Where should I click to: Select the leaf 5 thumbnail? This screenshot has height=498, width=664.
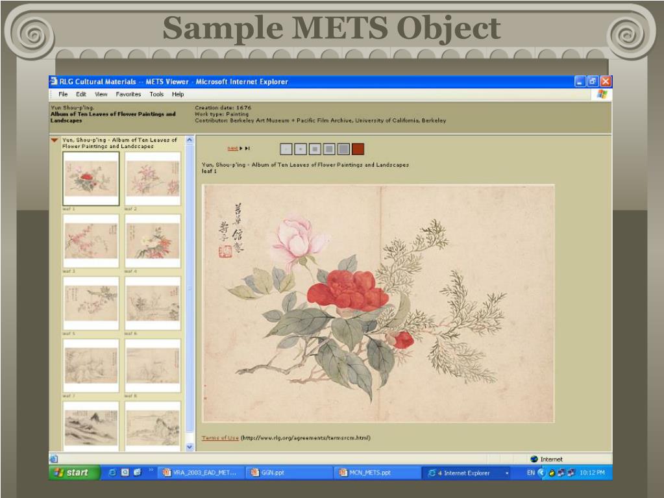pos(91,303)
